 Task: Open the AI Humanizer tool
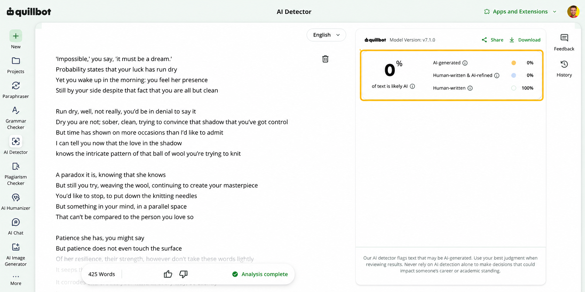coord(15,202)
